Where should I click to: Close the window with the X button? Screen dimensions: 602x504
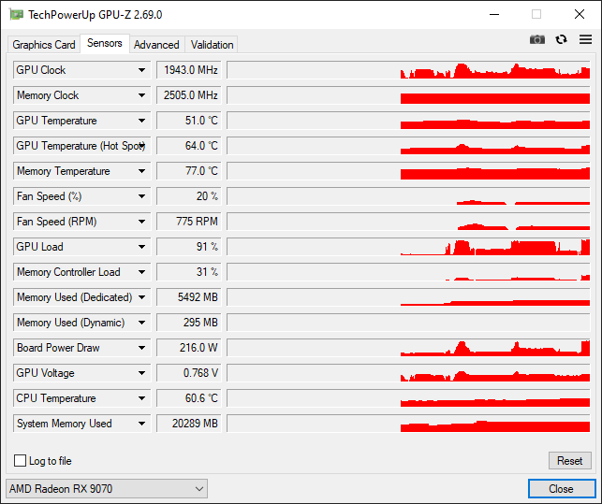coord(580,15)
